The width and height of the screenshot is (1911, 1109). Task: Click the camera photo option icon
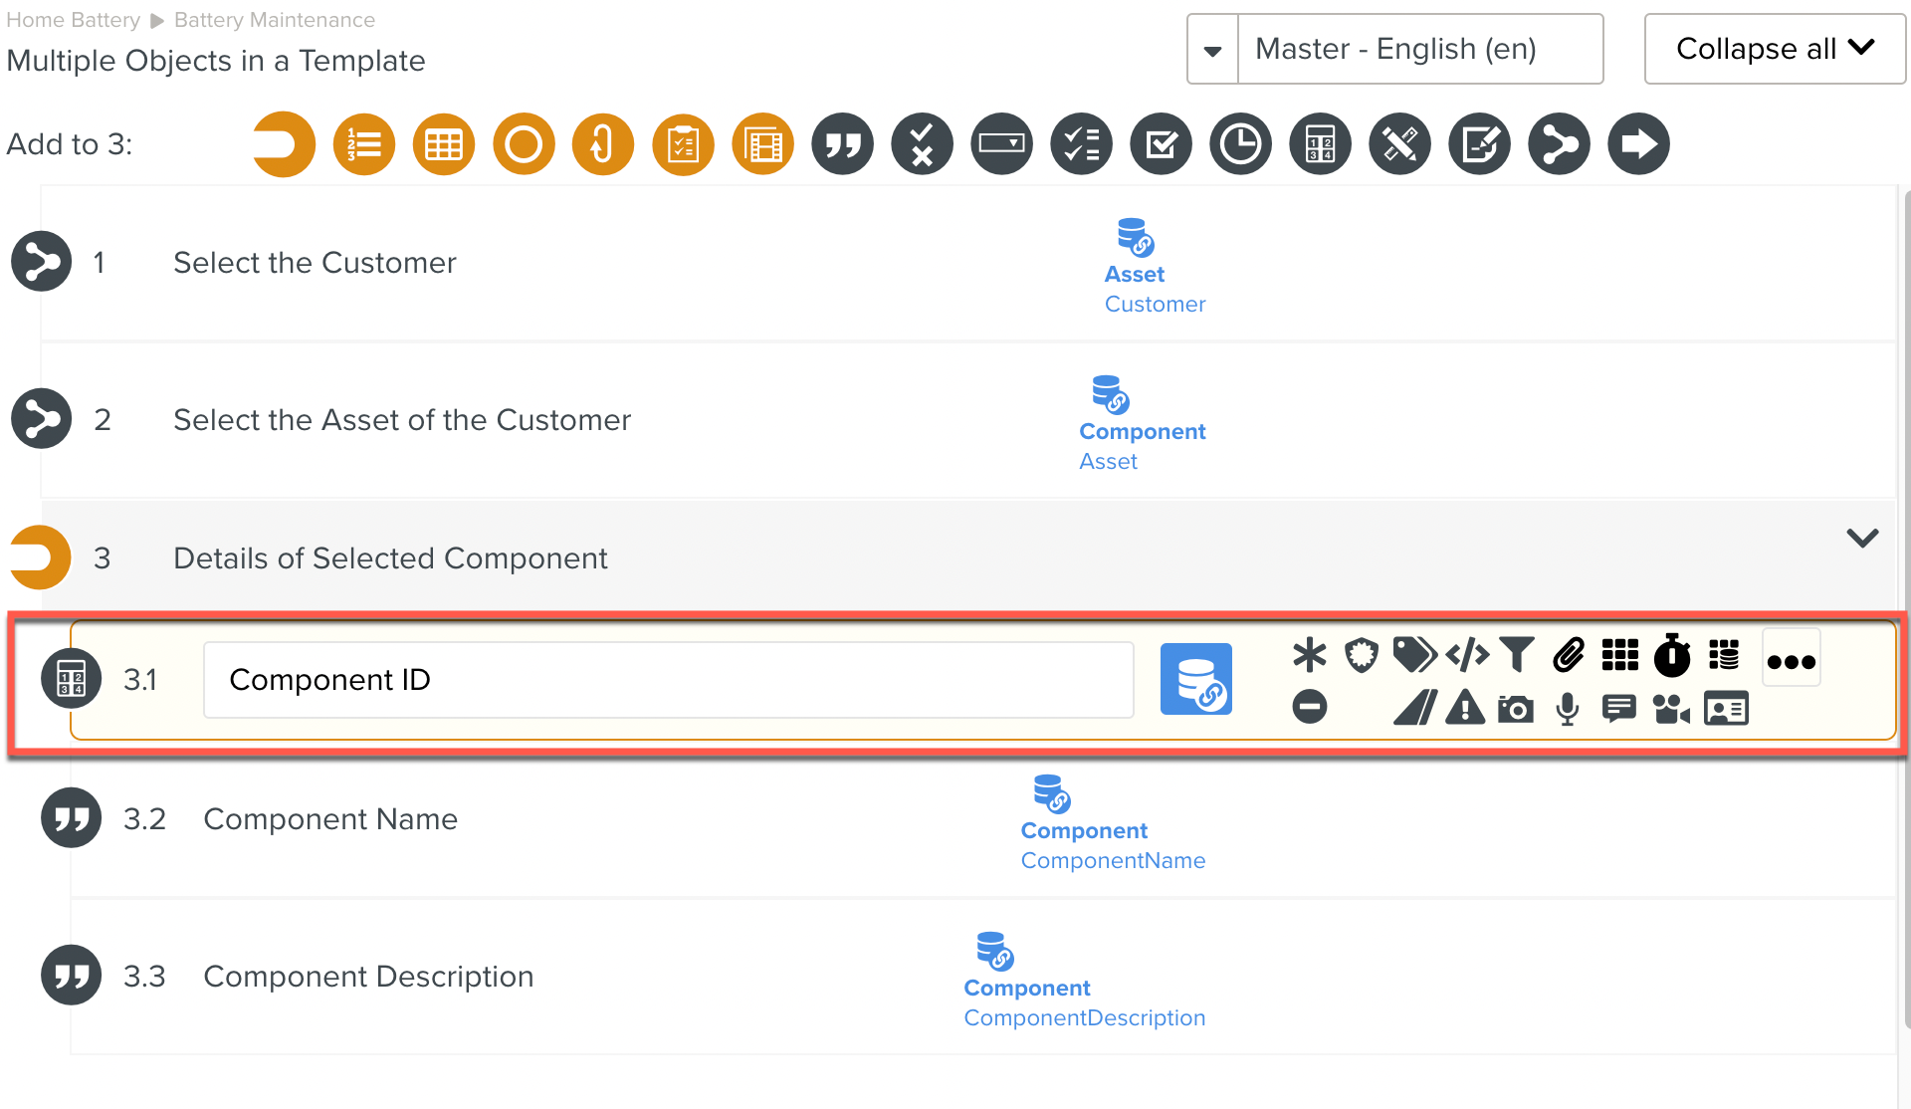click(x=1515, y=709)
